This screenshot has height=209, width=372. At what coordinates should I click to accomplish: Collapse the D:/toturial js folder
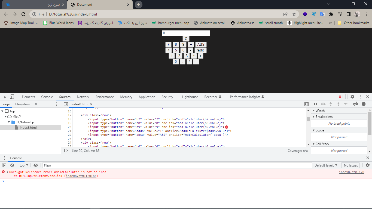9,122
